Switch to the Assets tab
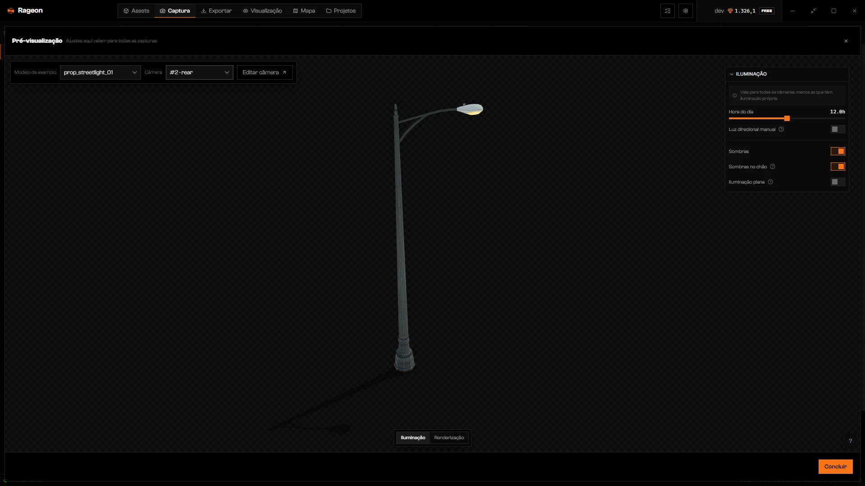Screen dimensions: 865x486 [136, 11]
